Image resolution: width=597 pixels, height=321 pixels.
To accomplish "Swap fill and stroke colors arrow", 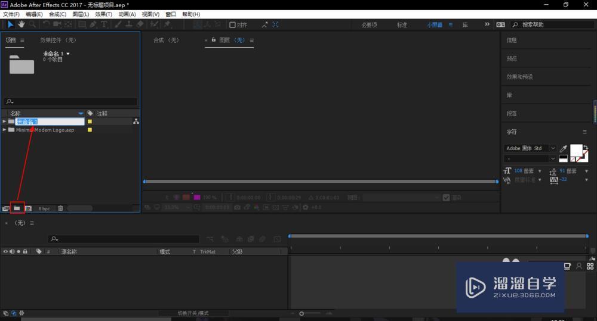I will click(x=586, y=148).
